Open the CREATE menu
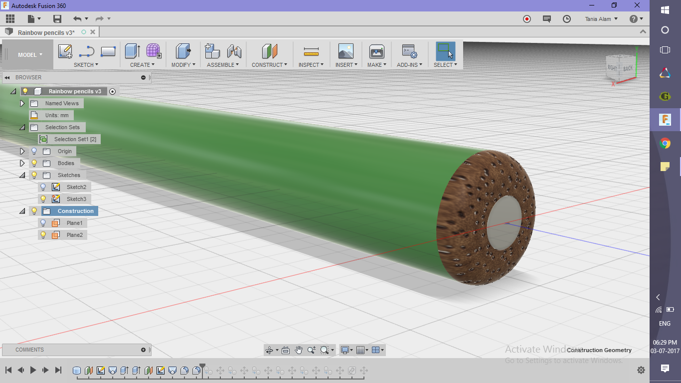The height and width of the screenshot is (383, 681). pyautogui.click(x=143, y=65)
